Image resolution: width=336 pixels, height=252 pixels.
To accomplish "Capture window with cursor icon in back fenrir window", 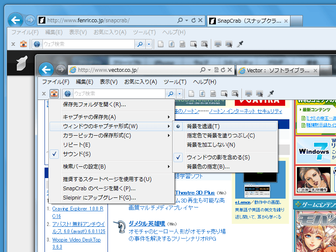I will coord(194,44).
